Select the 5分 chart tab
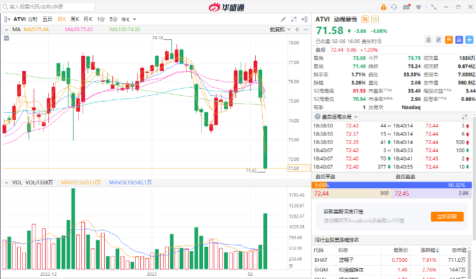Viewport: 476px width, 279px height. coord(113,20)
